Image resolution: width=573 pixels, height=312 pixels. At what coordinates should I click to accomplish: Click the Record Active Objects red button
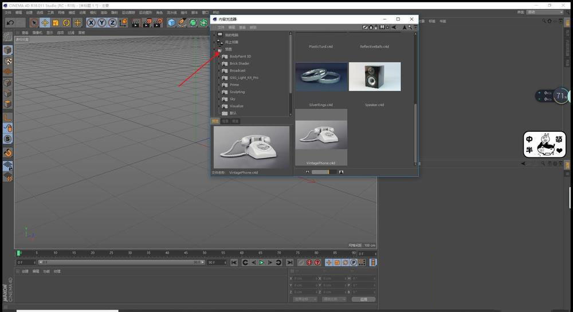click(x=309, y=262)
